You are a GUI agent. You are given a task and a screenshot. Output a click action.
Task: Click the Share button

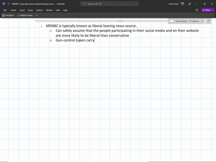coord(207,10)
